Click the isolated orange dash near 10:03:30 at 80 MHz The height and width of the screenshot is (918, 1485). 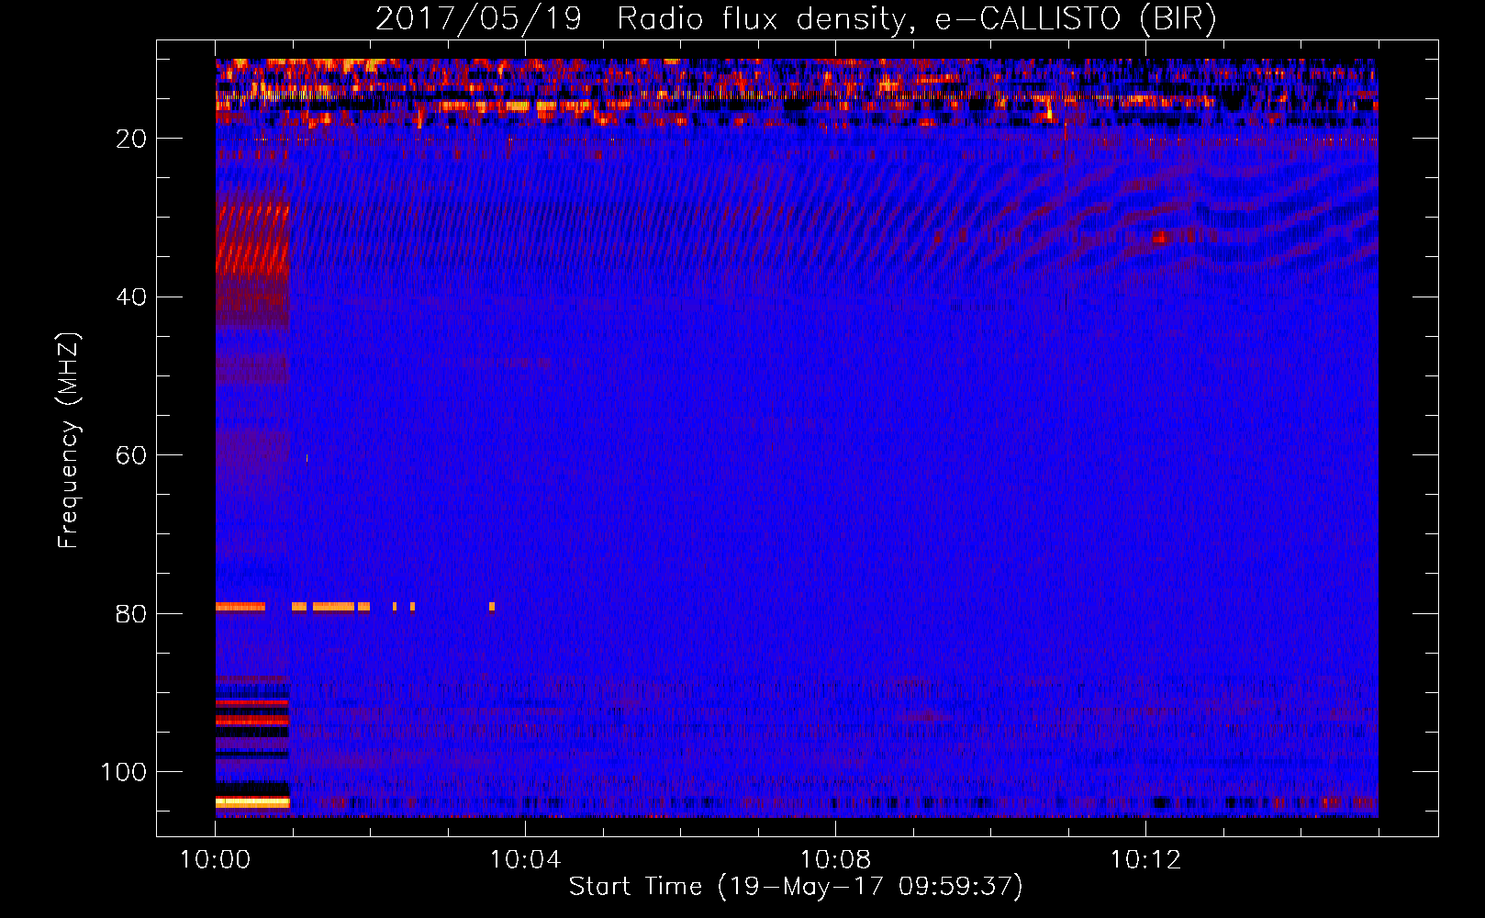[x=492, y=607]
